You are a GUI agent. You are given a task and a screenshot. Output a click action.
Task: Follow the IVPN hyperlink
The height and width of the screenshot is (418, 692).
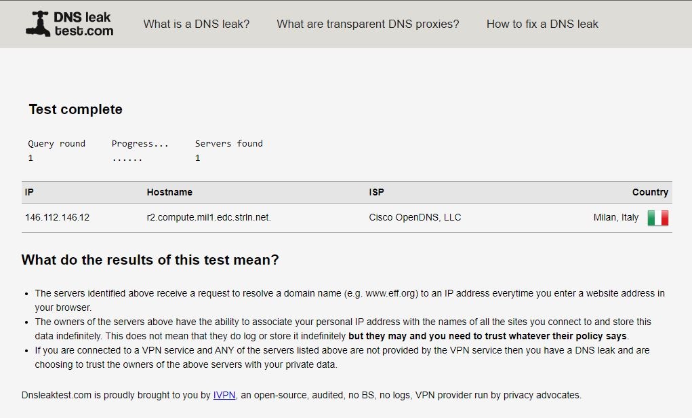tap(224, 395)
